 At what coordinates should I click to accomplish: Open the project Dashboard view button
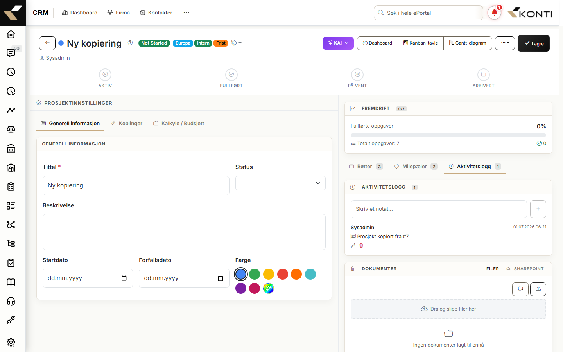point(377,43)
